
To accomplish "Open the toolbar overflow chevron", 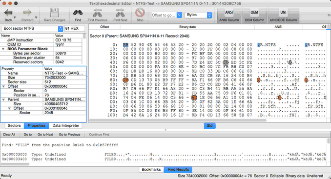I will (x=329, y=15).
